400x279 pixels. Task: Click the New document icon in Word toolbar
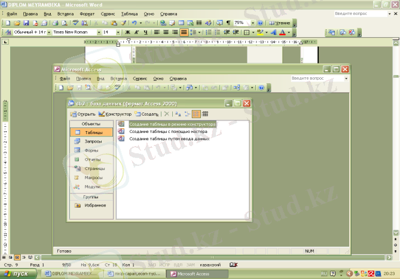8,23
